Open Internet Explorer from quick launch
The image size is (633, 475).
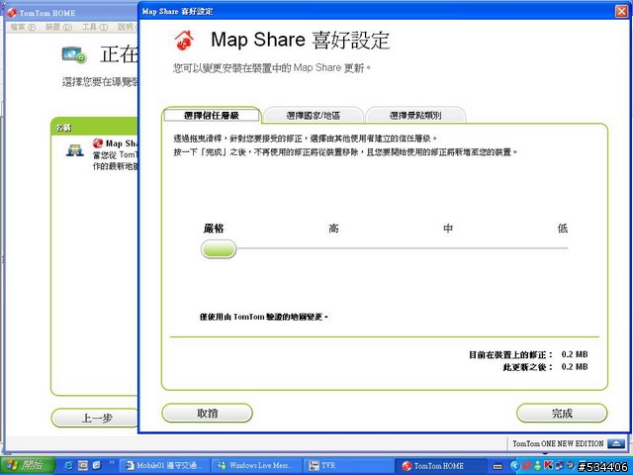(69, 465)
